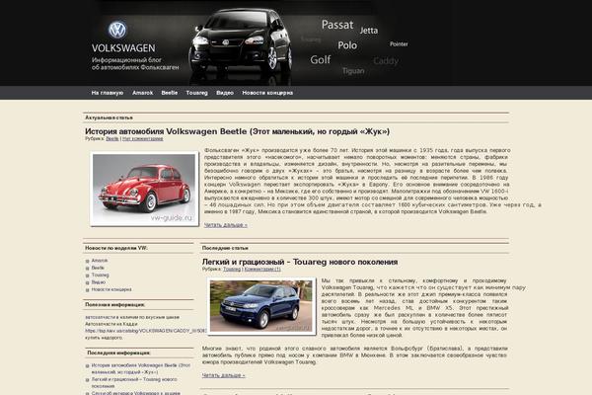Screen dimensions: 592x395
Task: Click the Последние статьи section heading
Action: pos(225,248)
